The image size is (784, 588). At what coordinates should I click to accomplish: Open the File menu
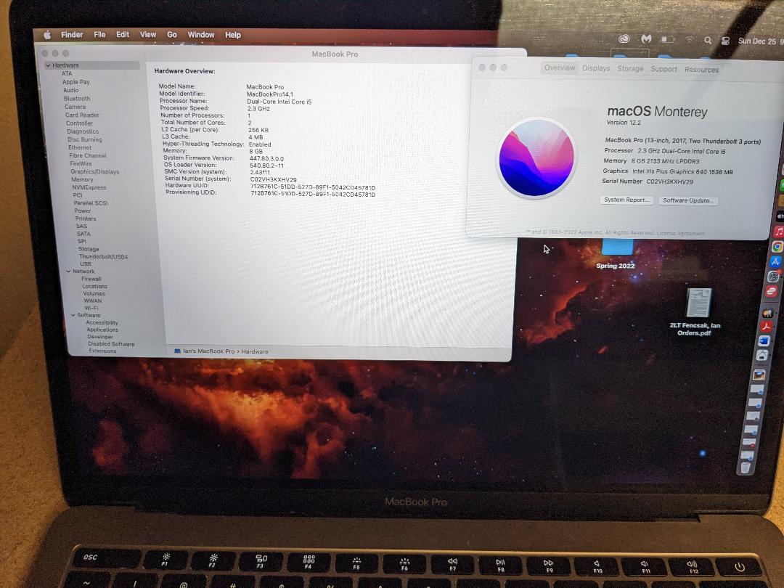(99, 35)
